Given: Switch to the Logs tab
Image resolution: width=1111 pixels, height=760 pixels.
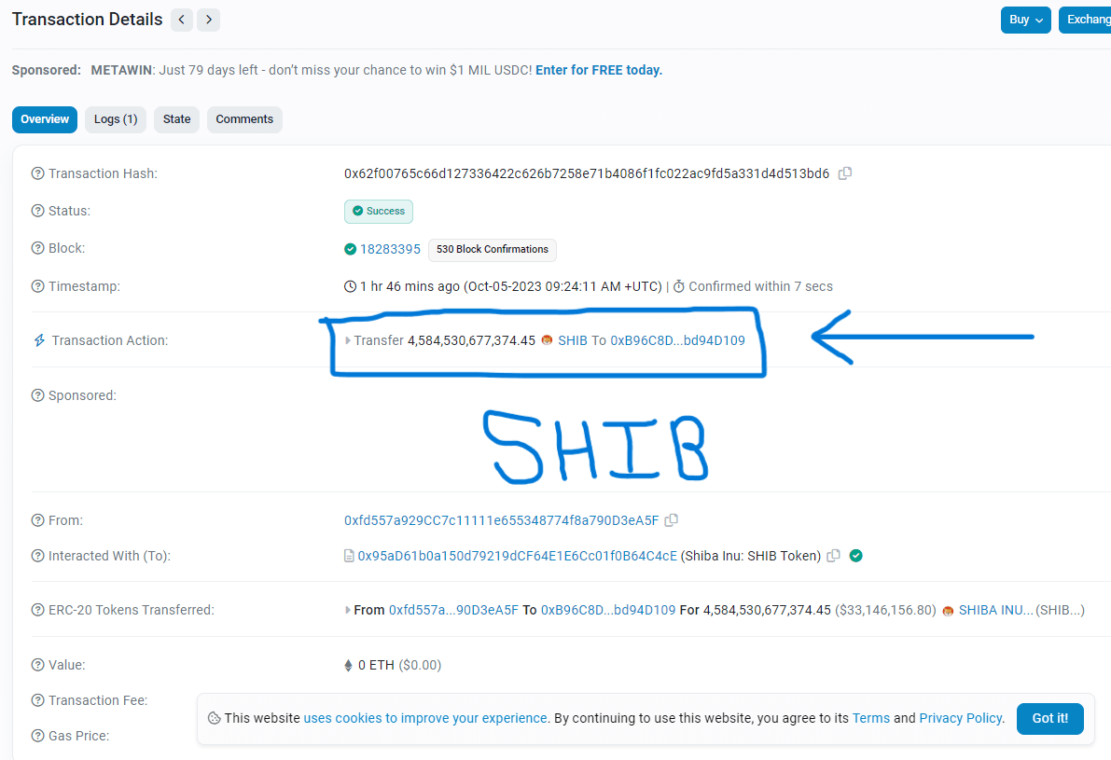Looking at the screenshot, I should click(115, 119).
